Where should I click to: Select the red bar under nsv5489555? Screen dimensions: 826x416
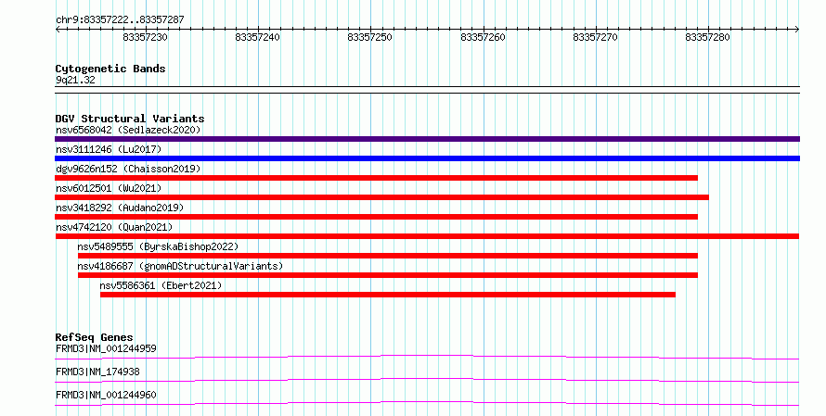pos(388,256)
